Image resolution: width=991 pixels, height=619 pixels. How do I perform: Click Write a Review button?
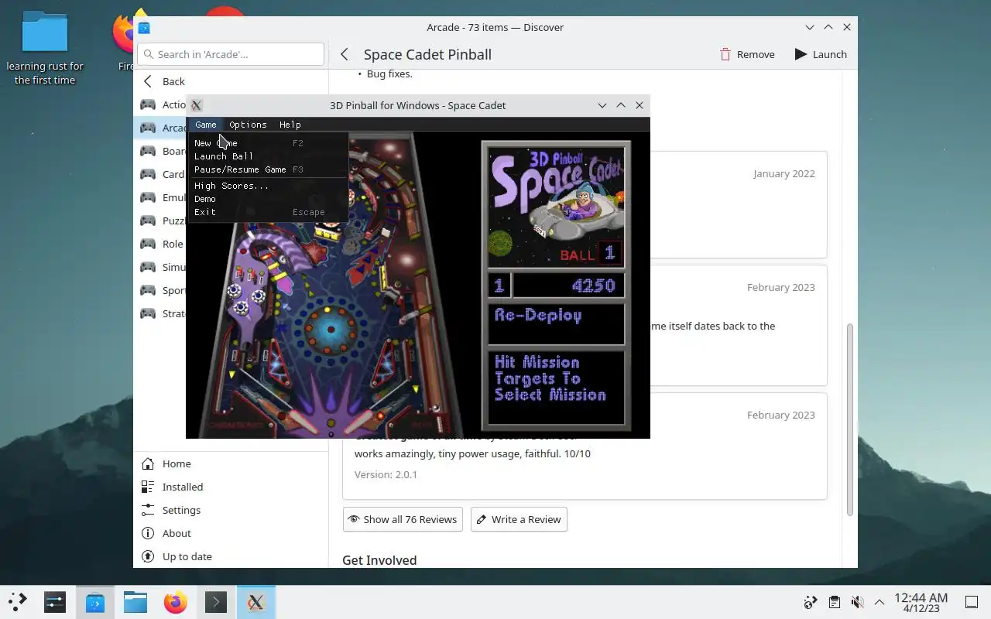519,519
